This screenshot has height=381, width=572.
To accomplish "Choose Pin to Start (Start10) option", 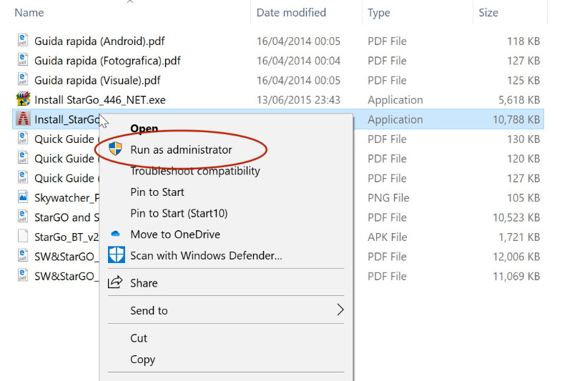I will tap(179, 213).
